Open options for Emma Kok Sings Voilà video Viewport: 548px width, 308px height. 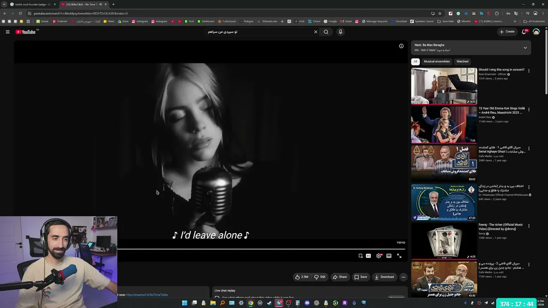(x=529, y=110)
